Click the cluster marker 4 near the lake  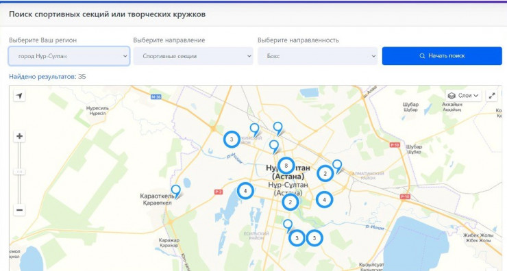tap(245, 191)
